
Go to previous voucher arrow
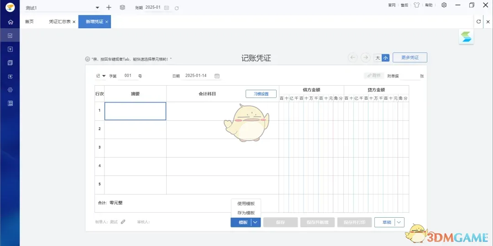coord(353,57)
